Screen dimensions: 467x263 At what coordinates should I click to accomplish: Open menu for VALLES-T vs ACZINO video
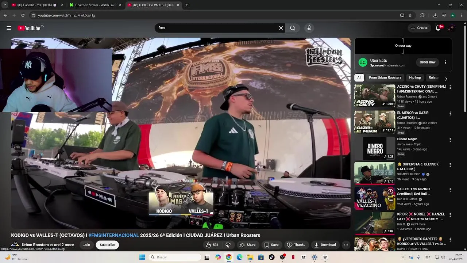(450, 190)
